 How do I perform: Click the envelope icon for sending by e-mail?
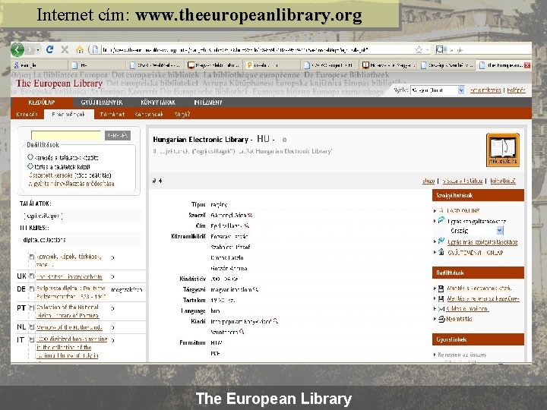click(x=441, y=308)
